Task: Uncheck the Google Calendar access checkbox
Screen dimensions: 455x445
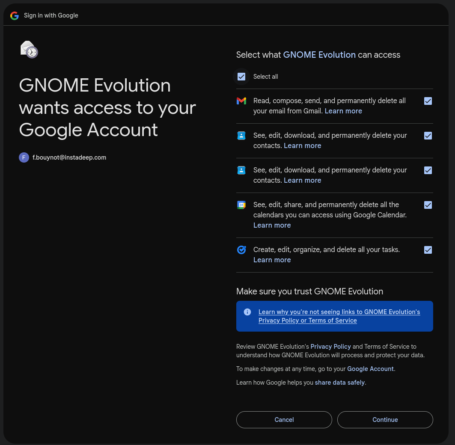Action: [x=428, y=205]
